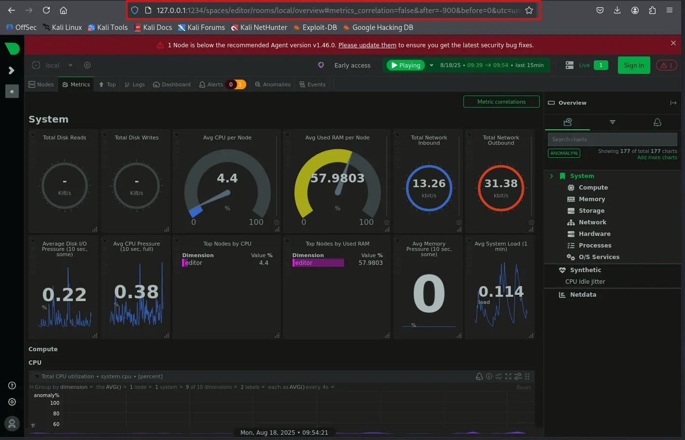Click the Early access lightbulb icon
This screenshot has height=440, width=685.
pyautogui.click(x=321, y=65)
